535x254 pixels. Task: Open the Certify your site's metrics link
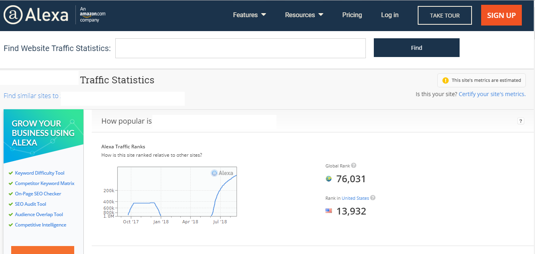[492, 94]
